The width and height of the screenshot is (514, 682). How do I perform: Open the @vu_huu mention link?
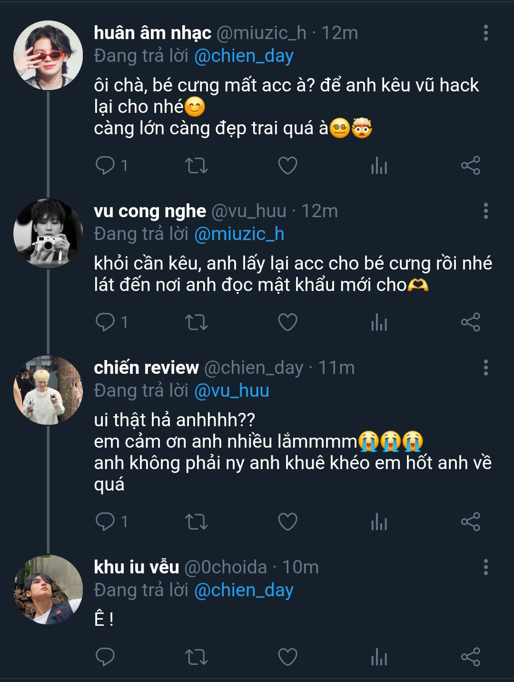click(x=232, y=391)
